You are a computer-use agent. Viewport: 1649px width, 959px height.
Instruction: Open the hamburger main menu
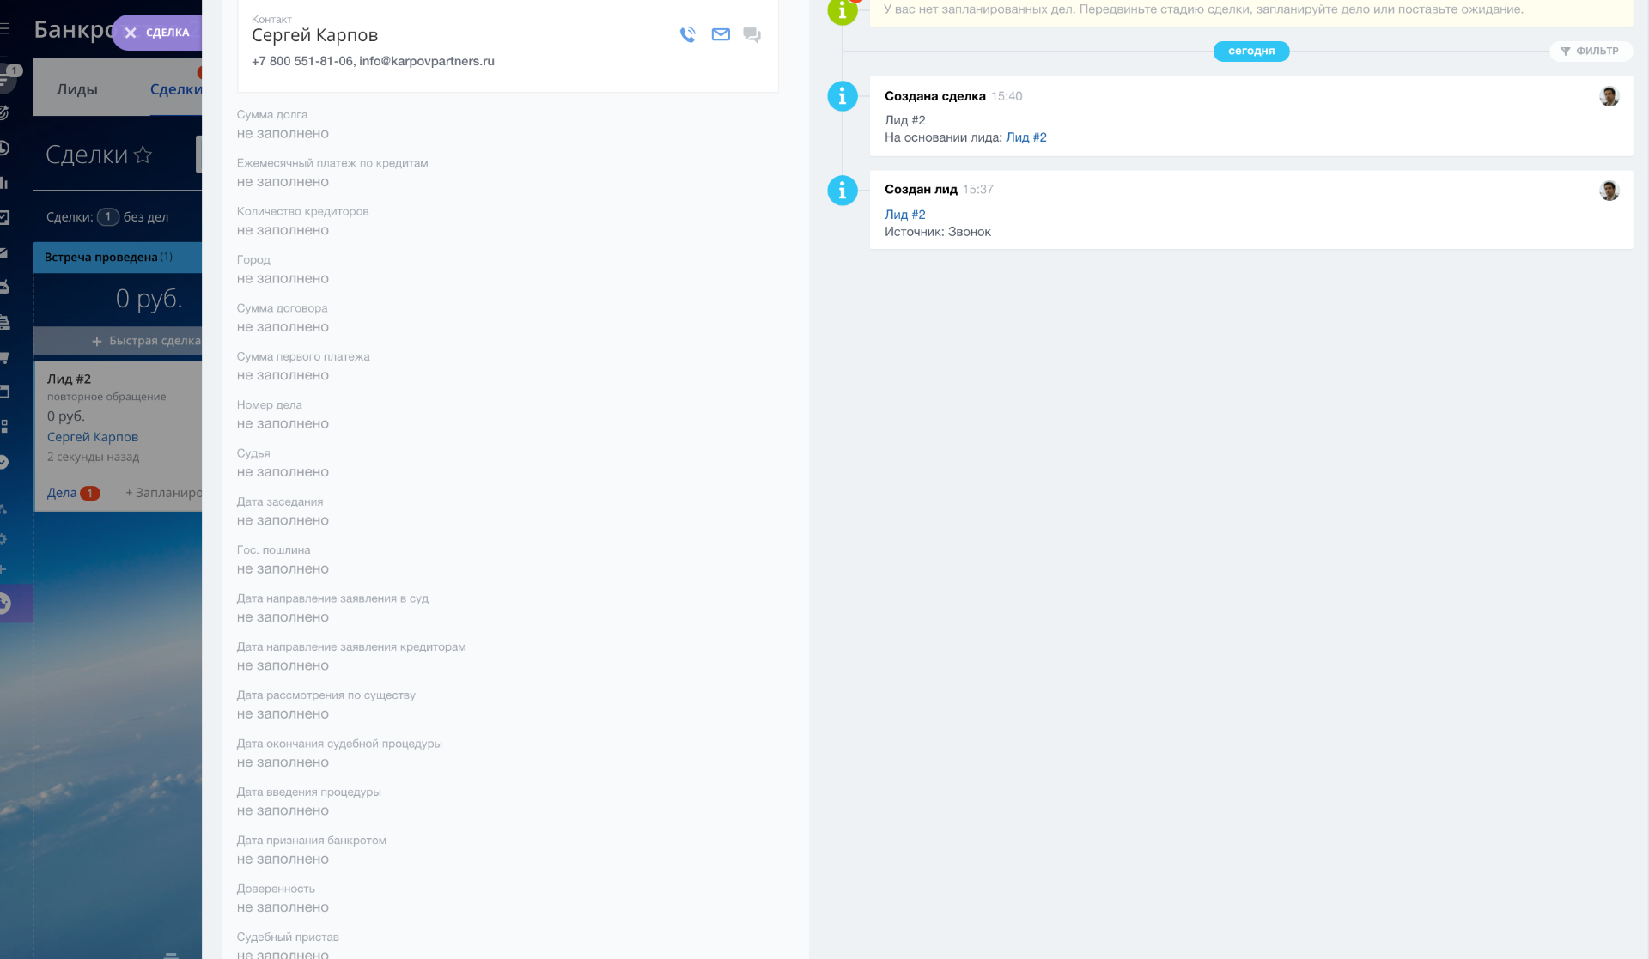5,29
